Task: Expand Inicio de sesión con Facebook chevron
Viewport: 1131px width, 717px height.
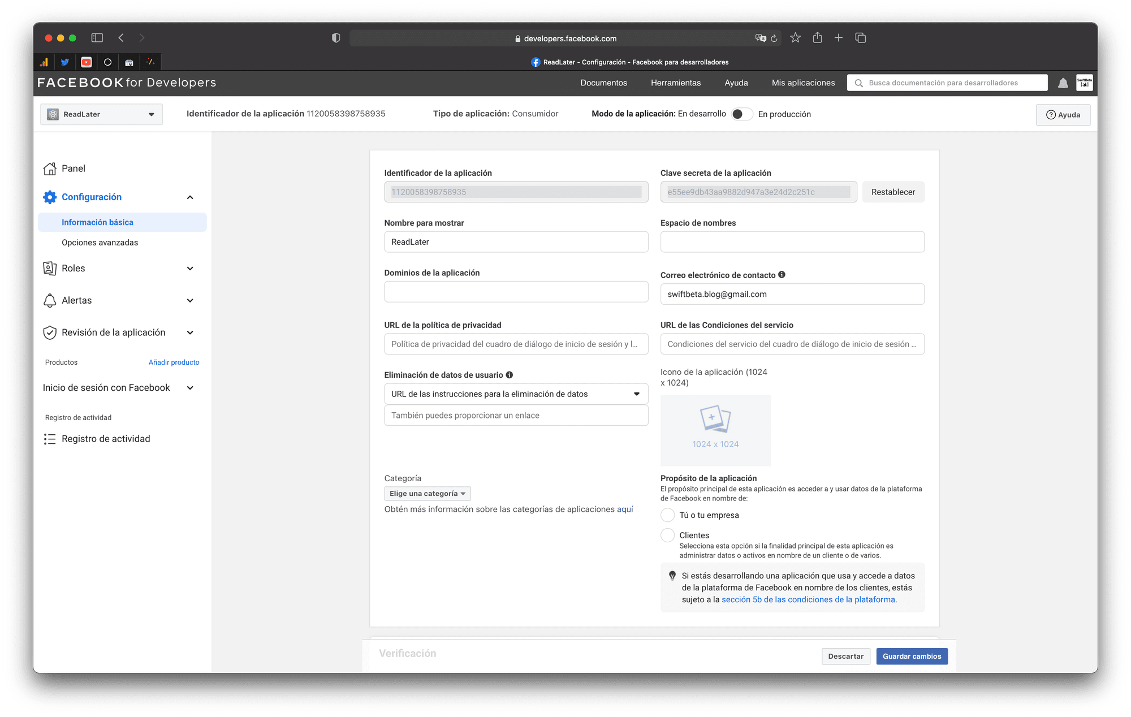Action: (x=190, y=388)
